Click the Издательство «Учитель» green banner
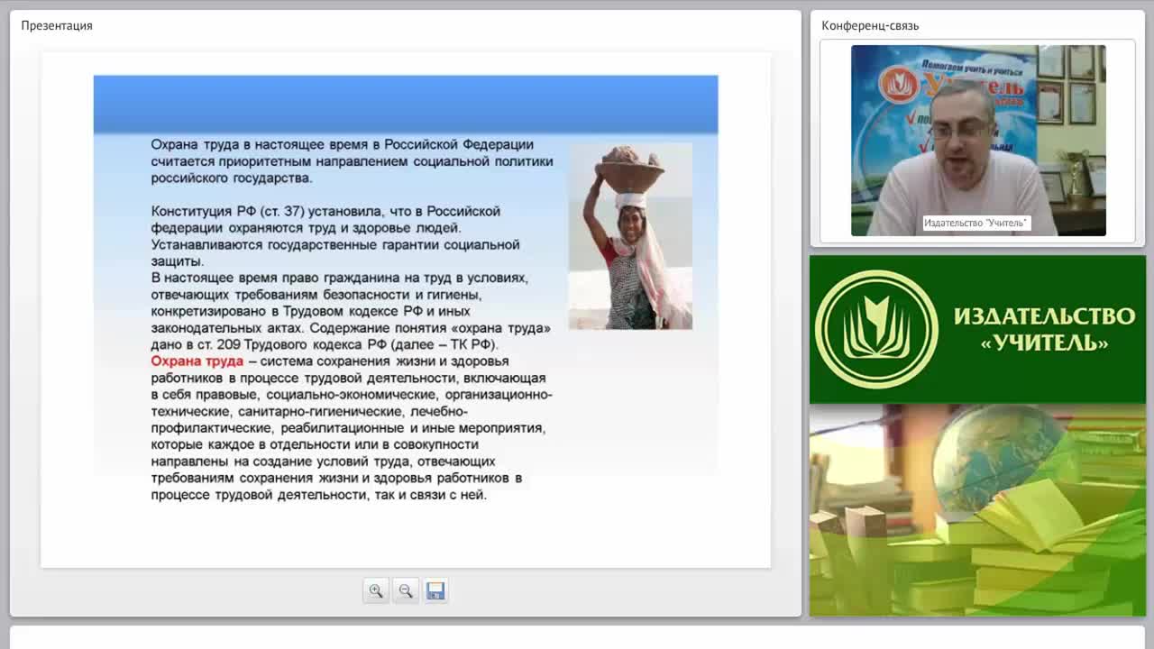The image size is (1154, 649). pos(977,330)
